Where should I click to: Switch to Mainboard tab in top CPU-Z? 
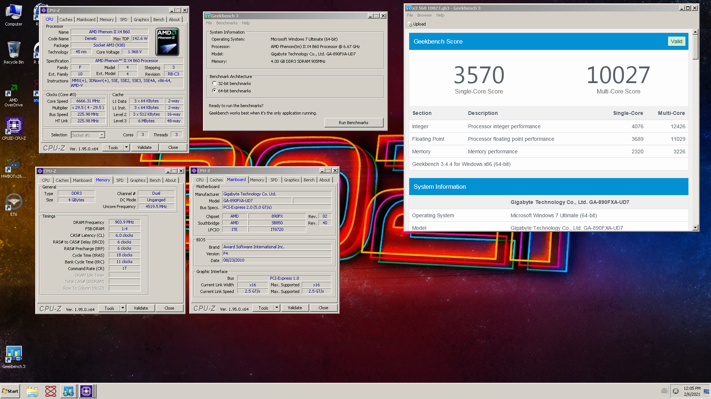point(86,20)
